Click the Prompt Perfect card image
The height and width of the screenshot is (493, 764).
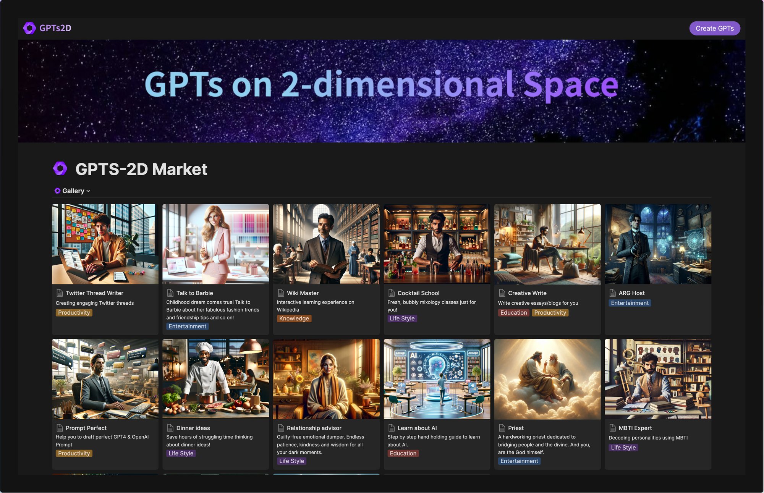point(105,379)
